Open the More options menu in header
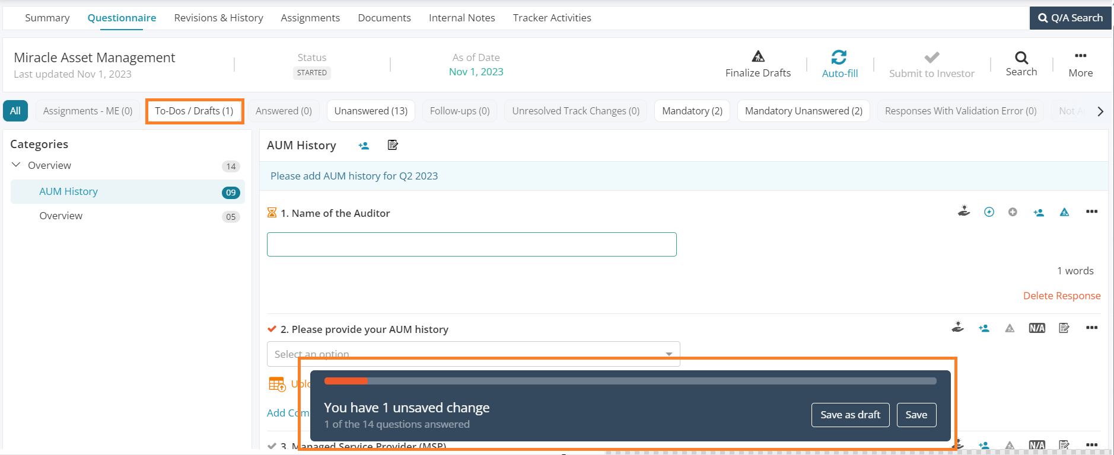The image size is (1114, 455). [x=1081, y=64]
